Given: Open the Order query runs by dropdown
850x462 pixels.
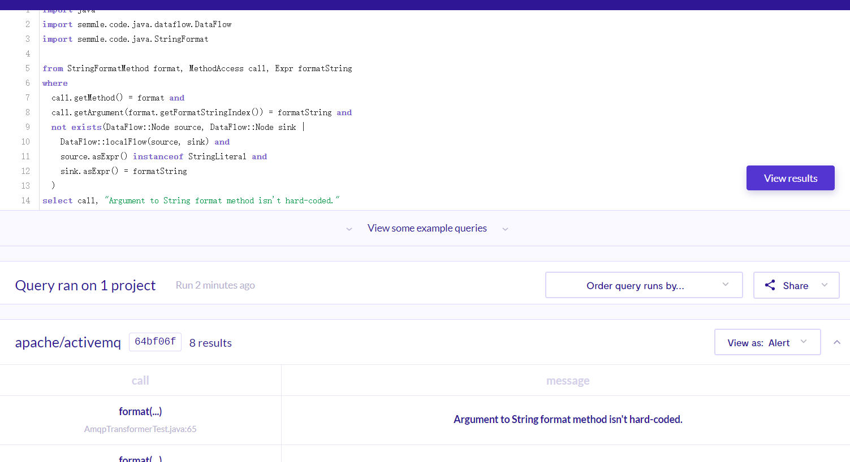Looking at the screenshot, I should pos(644,285).
